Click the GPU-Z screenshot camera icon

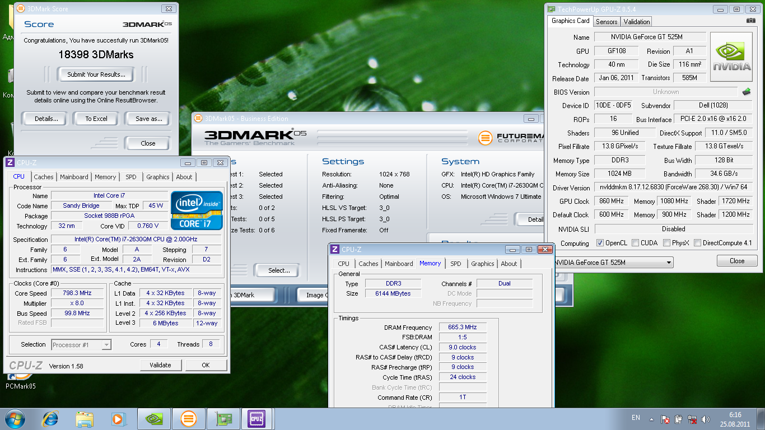coord(751,21)
